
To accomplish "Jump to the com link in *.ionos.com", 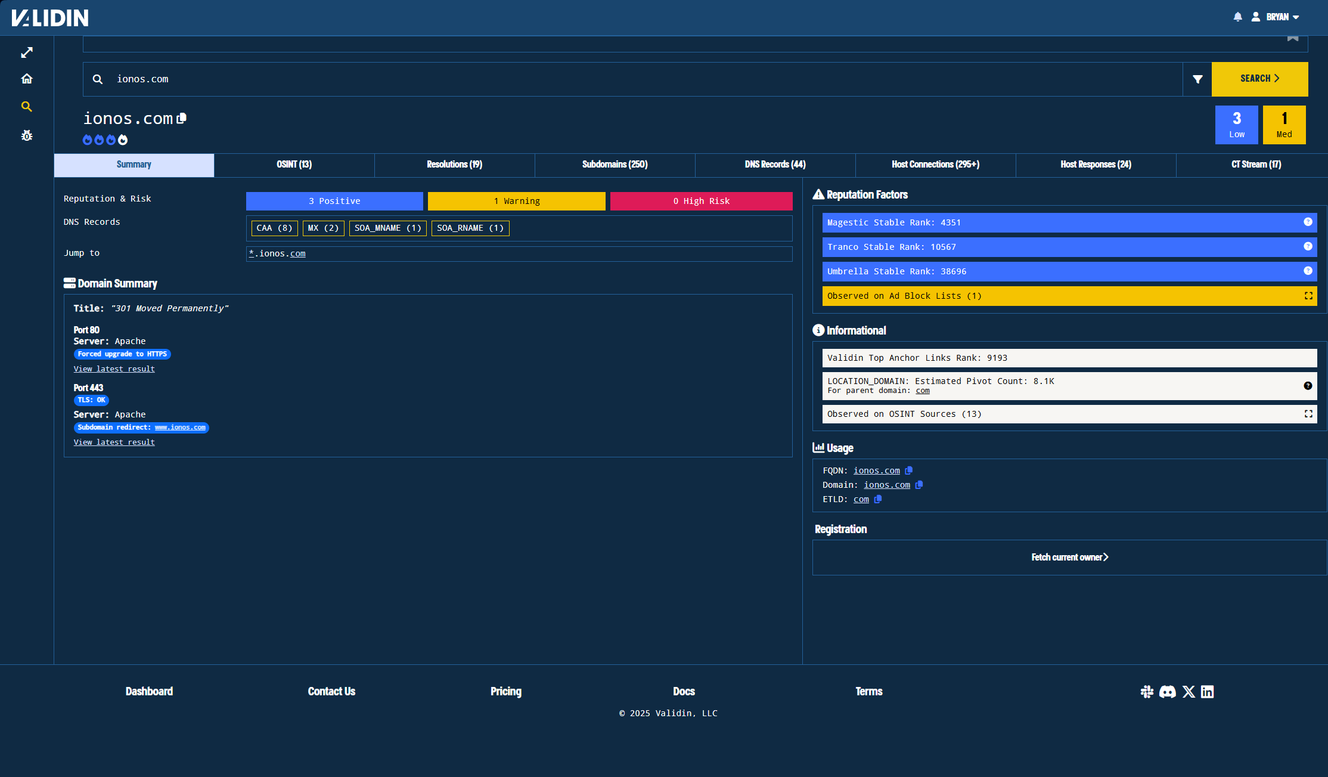I will (298, 253).
